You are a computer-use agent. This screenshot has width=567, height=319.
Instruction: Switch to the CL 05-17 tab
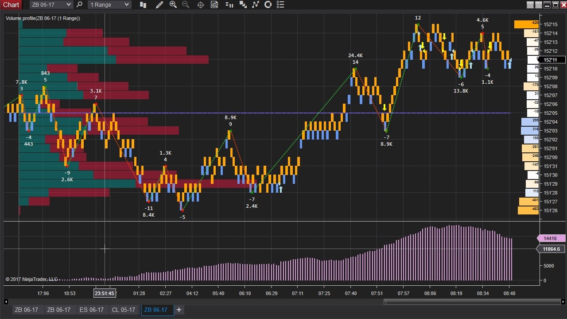(x=124, y=310)
